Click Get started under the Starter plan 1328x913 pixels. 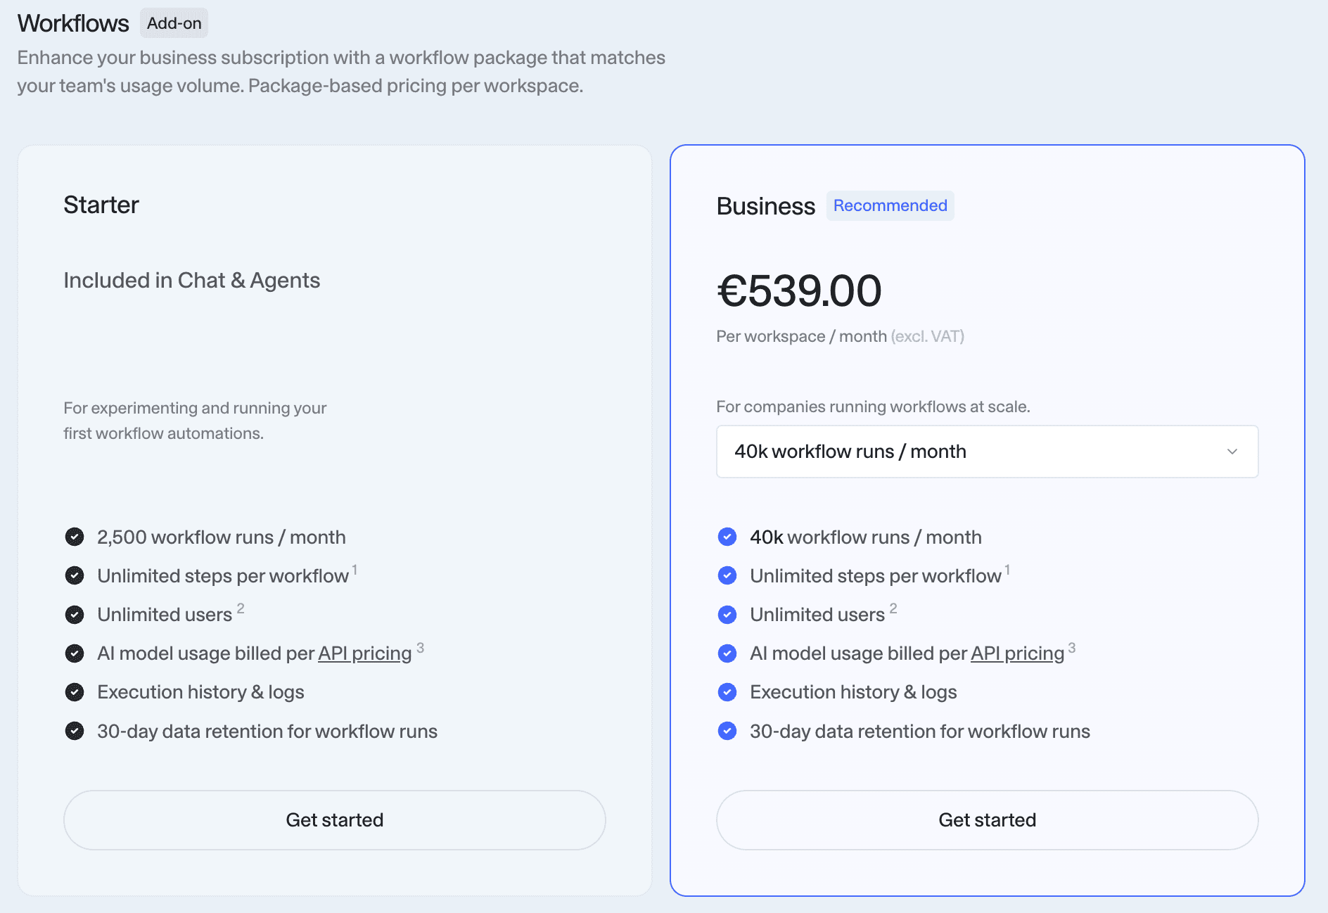[335, 820]
